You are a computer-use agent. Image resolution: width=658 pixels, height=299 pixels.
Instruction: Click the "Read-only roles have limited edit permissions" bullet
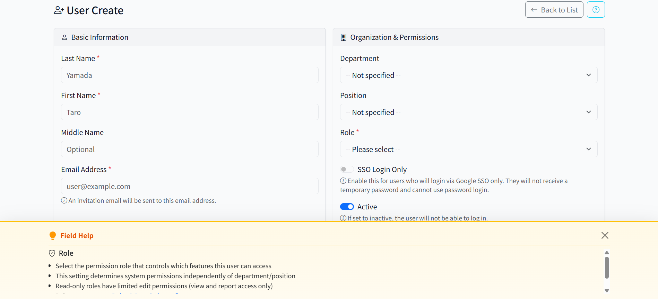(x=164, y=286)
